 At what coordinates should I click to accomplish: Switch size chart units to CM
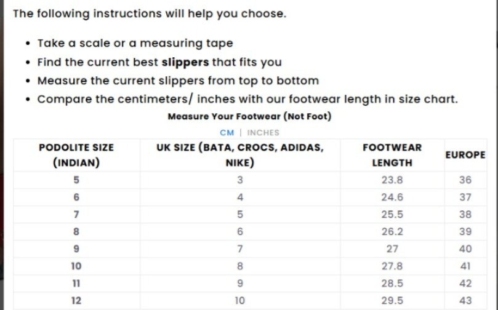(x=227, y=132)
